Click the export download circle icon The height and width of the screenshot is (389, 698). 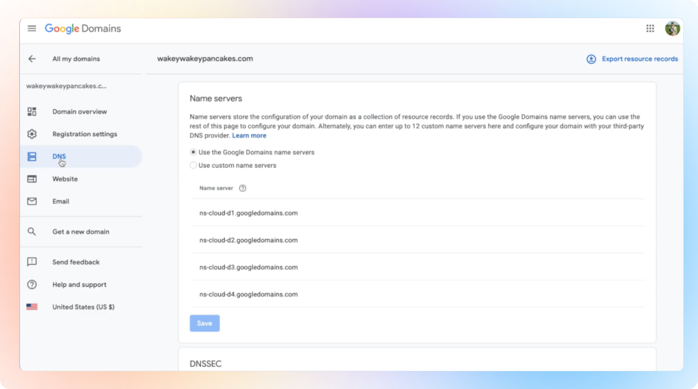(x=591, y=59)
